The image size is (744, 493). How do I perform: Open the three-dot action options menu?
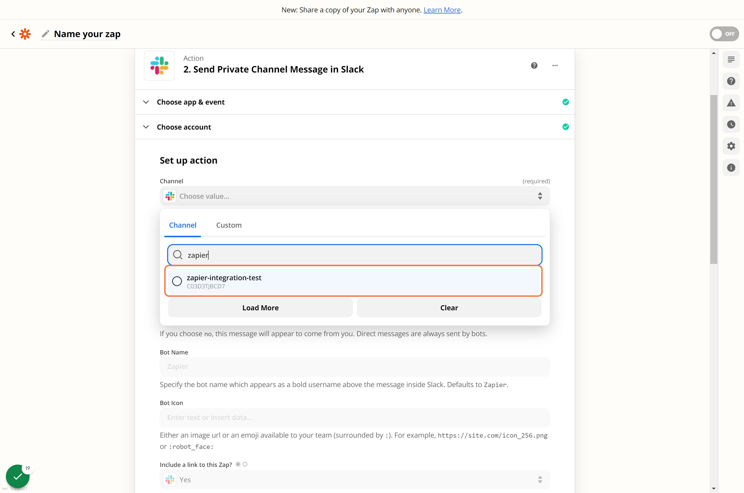pyautogui.click(x=555, y=65)
